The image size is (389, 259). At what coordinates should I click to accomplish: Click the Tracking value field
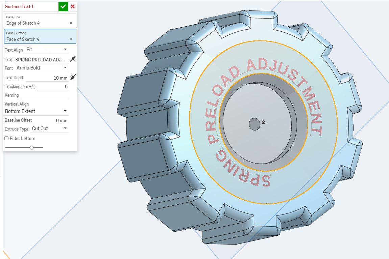pos(53,87)
